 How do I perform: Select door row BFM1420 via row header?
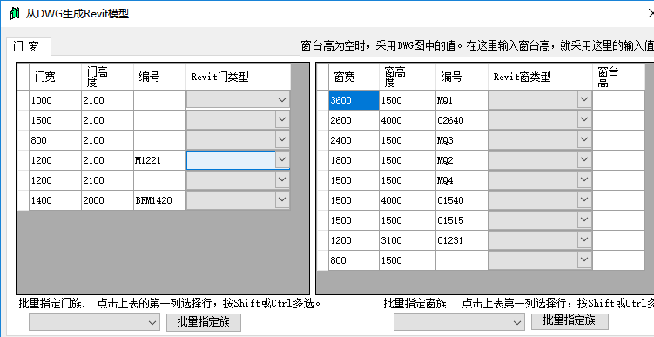[x=24, y=200]
